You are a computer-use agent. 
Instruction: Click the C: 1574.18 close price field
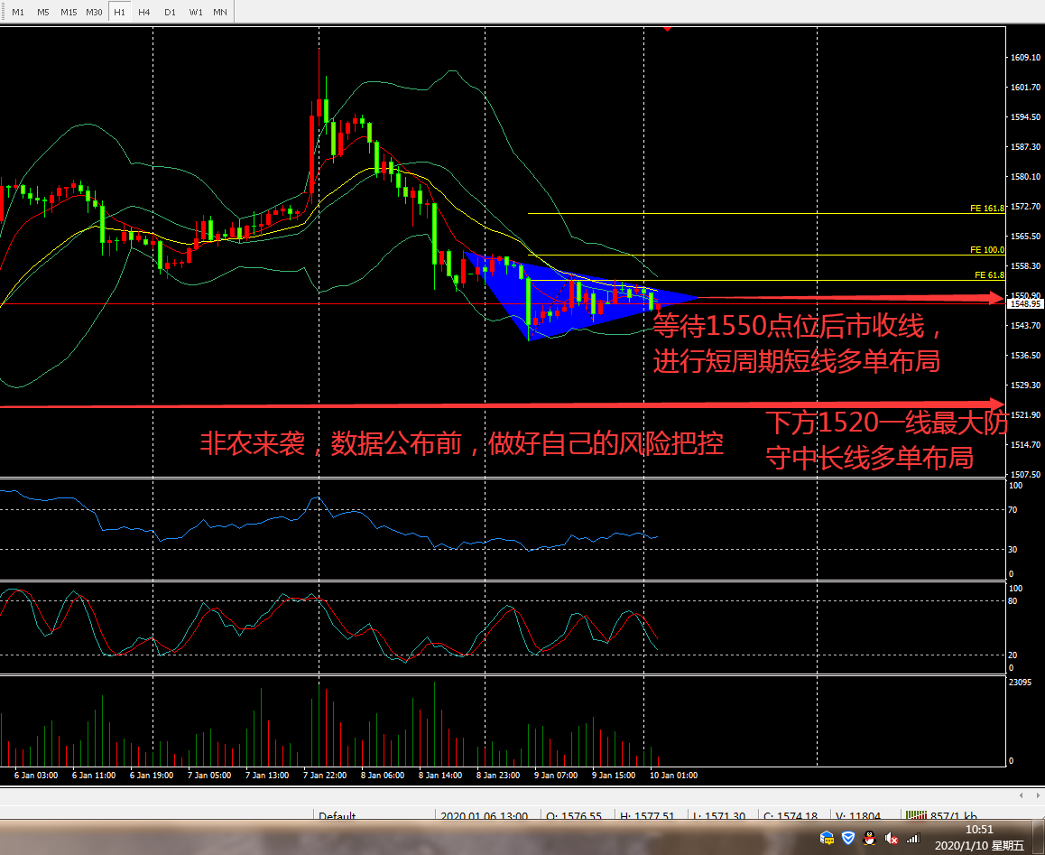791,815
